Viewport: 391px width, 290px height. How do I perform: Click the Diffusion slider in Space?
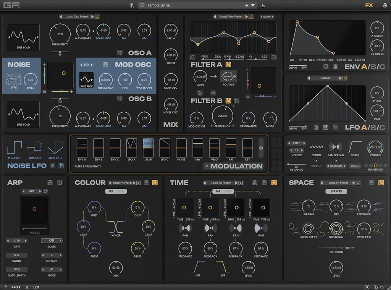tap(336, 248)
